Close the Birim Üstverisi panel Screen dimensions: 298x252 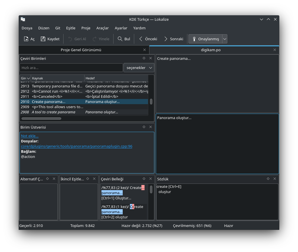point(151,127)
